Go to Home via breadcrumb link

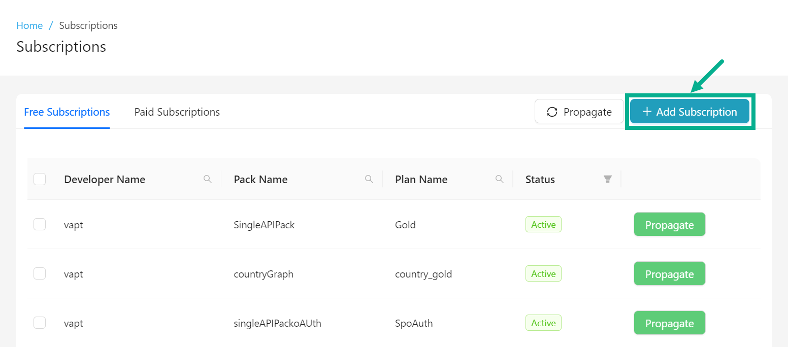tap(29, 25)
